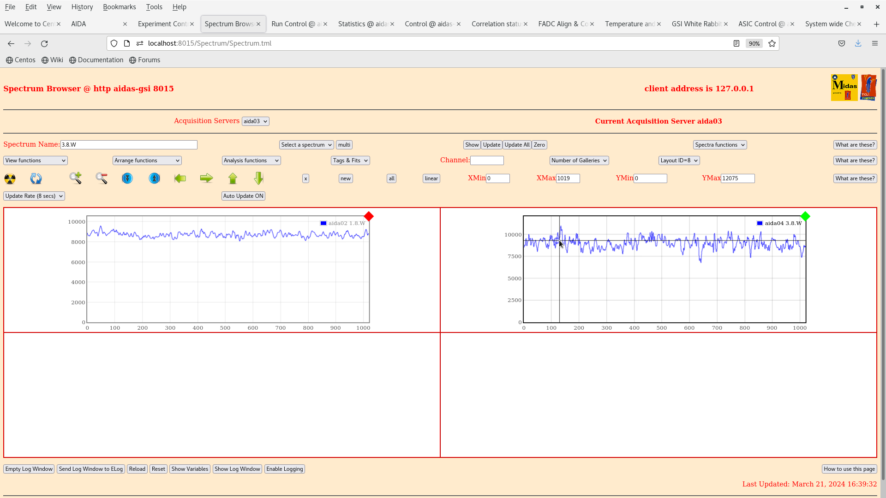Expand the Analysis functions dropdown
886x498 pixels.
pyautogui.click(x=251, y=160)
